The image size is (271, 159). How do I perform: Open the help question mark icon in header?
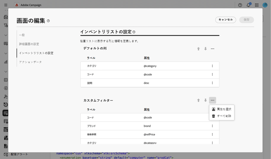click(240, 5)
